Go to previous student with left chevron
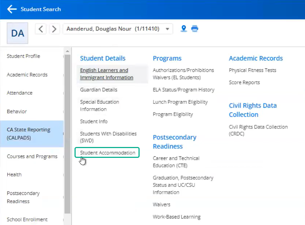Viewport: 305px width, 225px height. coord(41,29)
